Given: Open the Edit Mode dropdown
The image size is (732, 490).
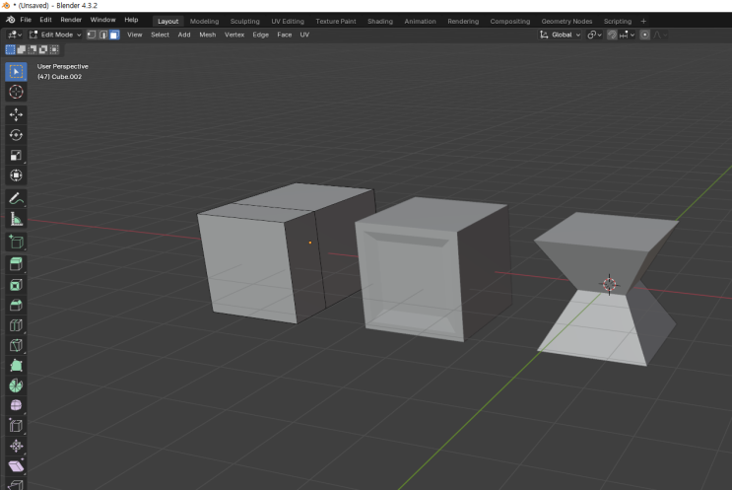Looking at the screenshot, I should (56, 35).
